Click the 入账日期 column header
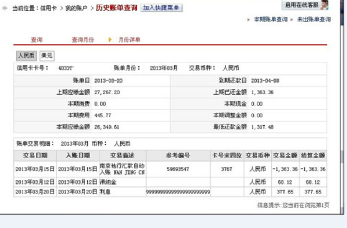347x228 pixels. [78, 155]
